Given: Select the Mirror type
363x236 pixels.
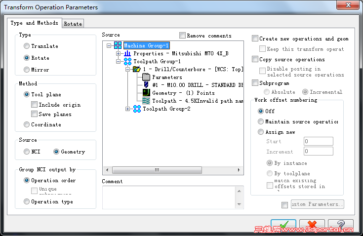Looking at the screenshot, I should tap(27, 70).
